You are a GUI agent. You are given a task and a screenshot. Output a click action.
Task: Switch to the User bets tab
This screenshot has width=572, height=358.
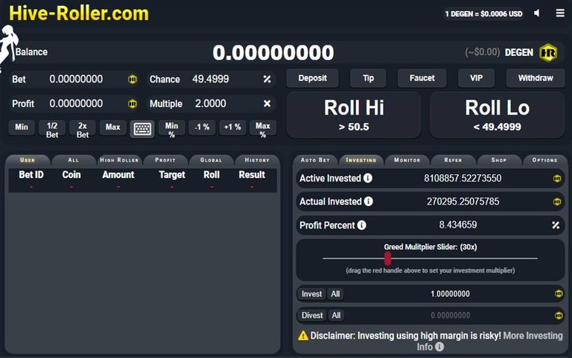[x=28, y=160]
